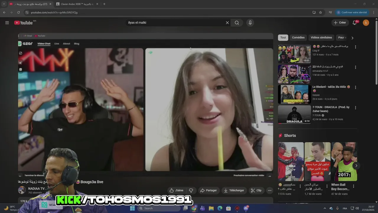This screenshot has width=378, height=213.
Task: Close the YouTube video tab
Action: click(x=50, y=4)
